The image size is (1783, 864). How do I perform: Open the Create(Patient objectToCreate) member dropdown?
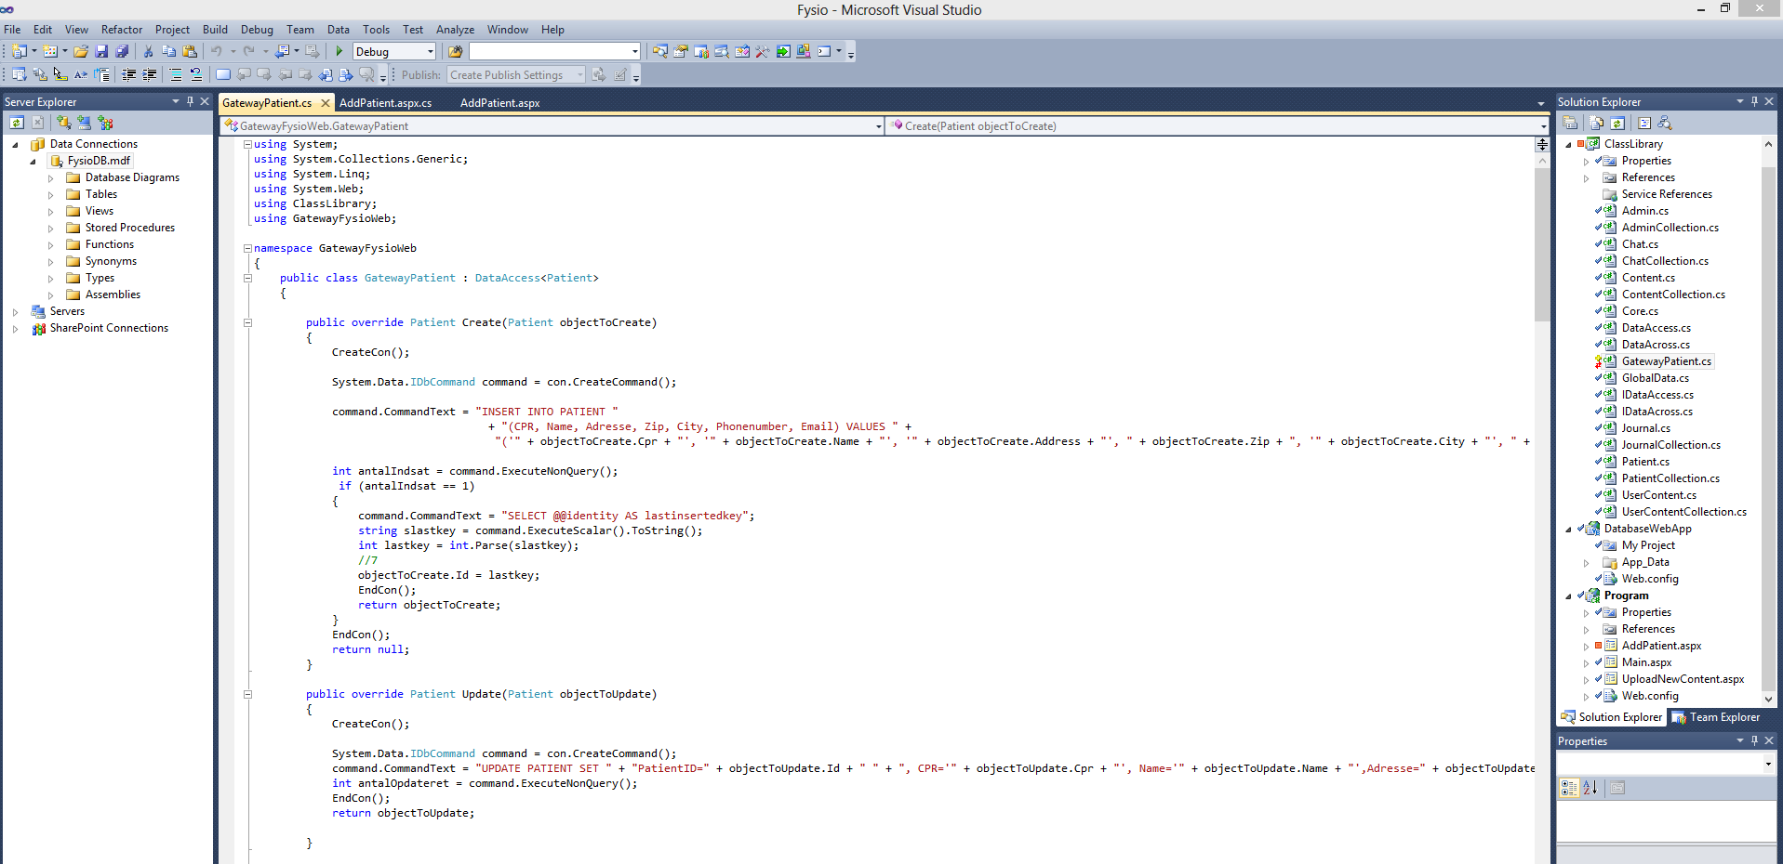1543,126
